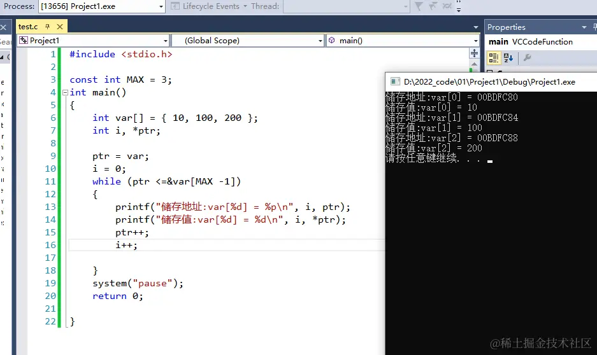Click the while loop condition line
597x355 pixels.
pos(167,182)
